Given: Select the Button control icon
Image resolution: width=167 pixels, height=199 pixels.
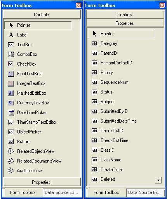Looking at the screenshot, I should (x=11, y=142).
